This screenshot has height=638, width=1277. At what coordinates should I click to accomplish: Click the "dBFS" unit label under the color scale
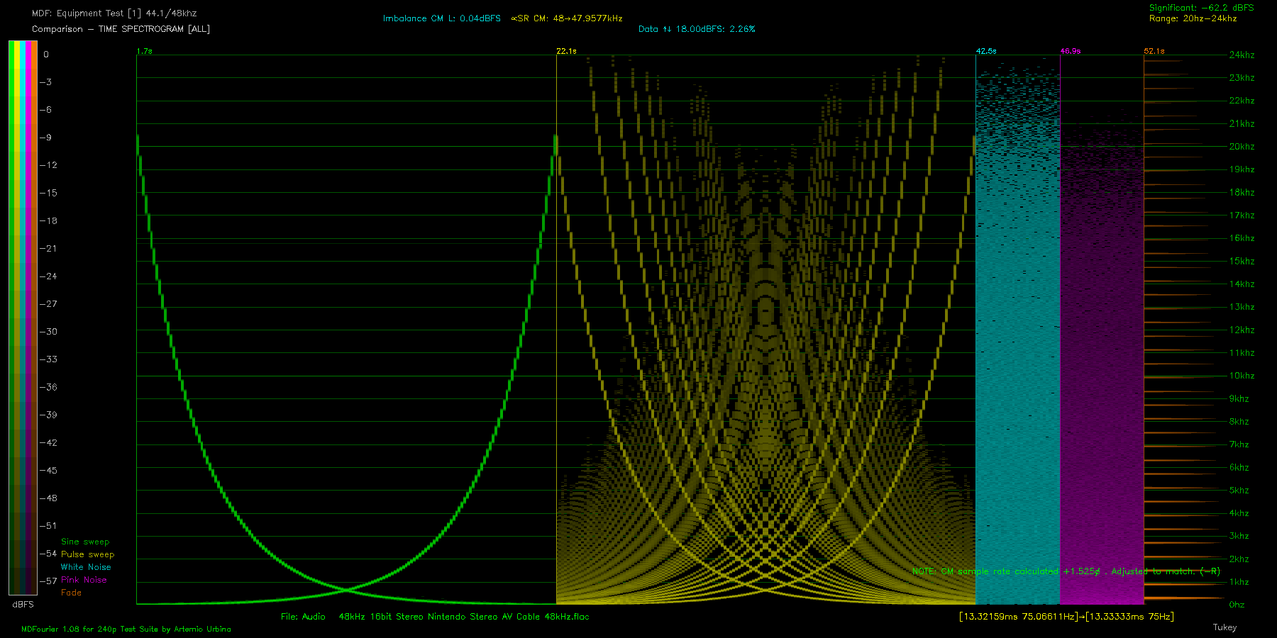coord(23,605)
